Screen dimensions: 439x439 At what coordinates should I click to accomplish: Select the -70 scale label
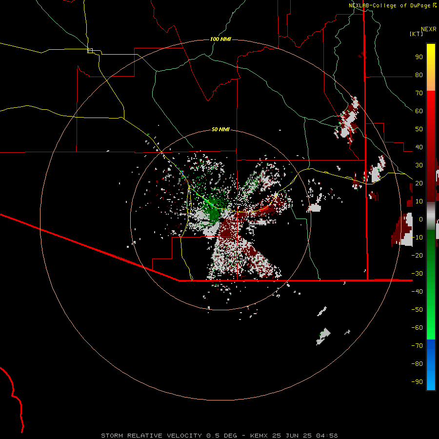[x=417, y=346]
